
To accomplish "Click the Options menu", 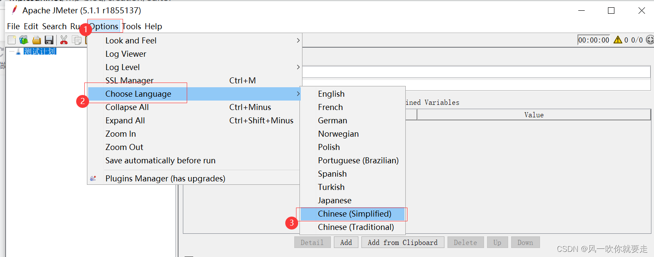I will click(x=104, y=26).
